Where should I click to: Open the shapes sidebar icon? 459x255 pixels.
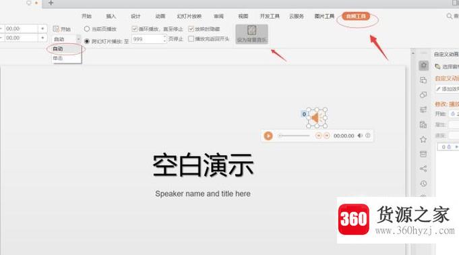coord(423,94)
